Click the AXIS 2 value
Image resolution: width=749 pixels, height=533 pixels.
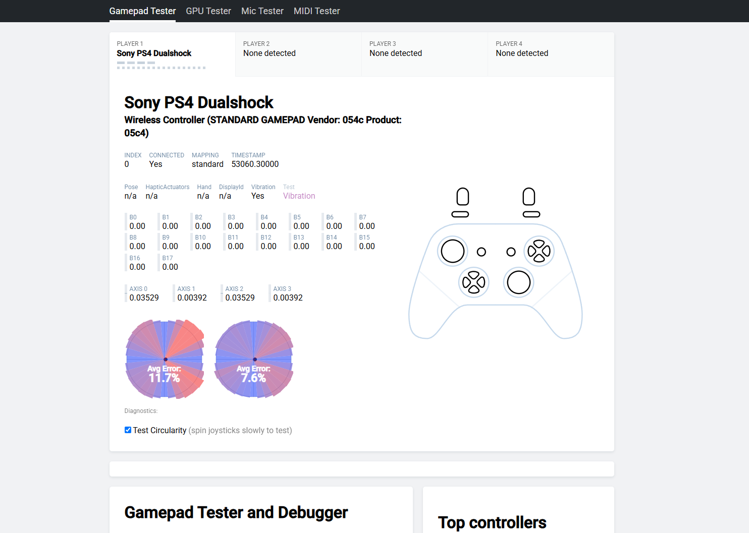pos(240,298)
